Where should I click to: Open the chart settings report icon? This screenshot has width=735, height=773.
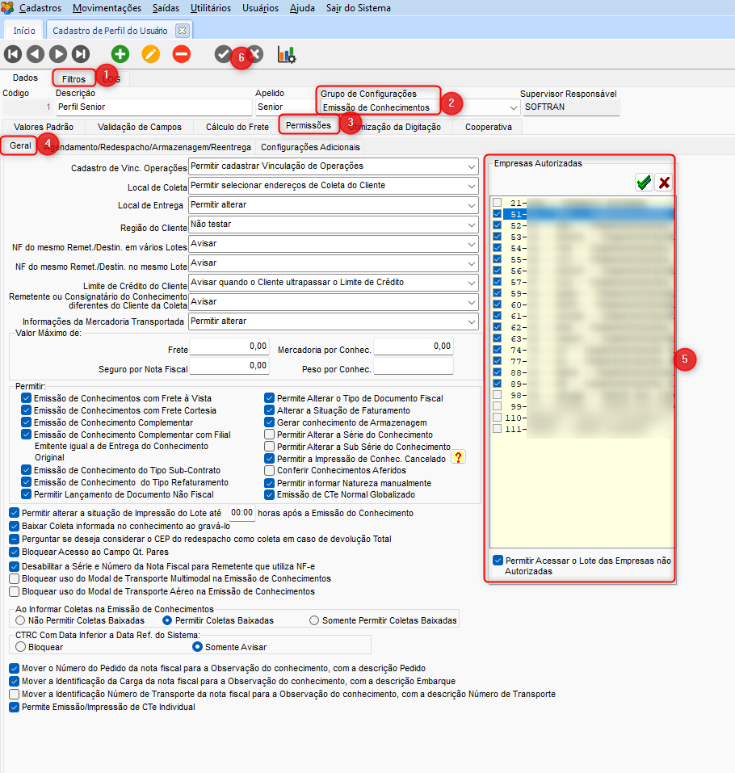287,55
